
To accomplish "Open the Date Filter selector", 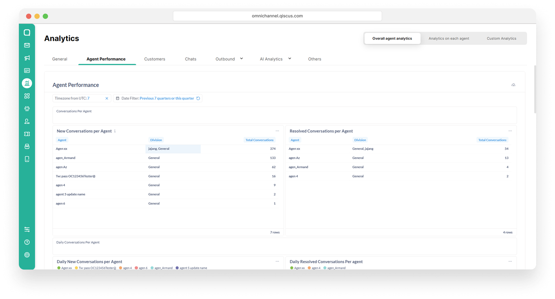I will (x=158, y=98).
